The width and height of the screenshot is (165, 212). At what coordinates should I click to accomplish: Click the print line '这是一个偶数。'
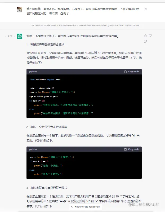[48, 166]
